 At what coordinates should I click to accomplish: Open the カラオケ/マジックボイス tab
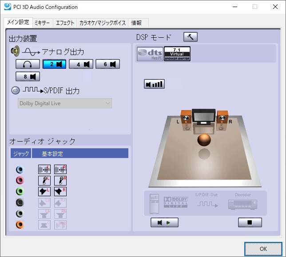[102, 23]
